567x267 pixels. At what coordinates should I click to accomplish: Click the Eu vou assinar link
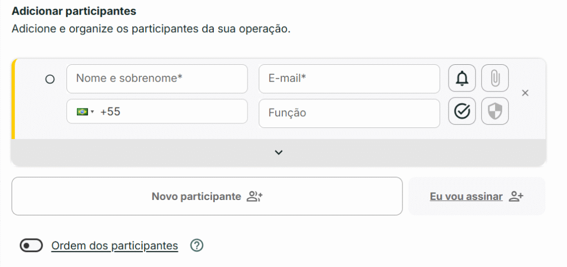466,197
